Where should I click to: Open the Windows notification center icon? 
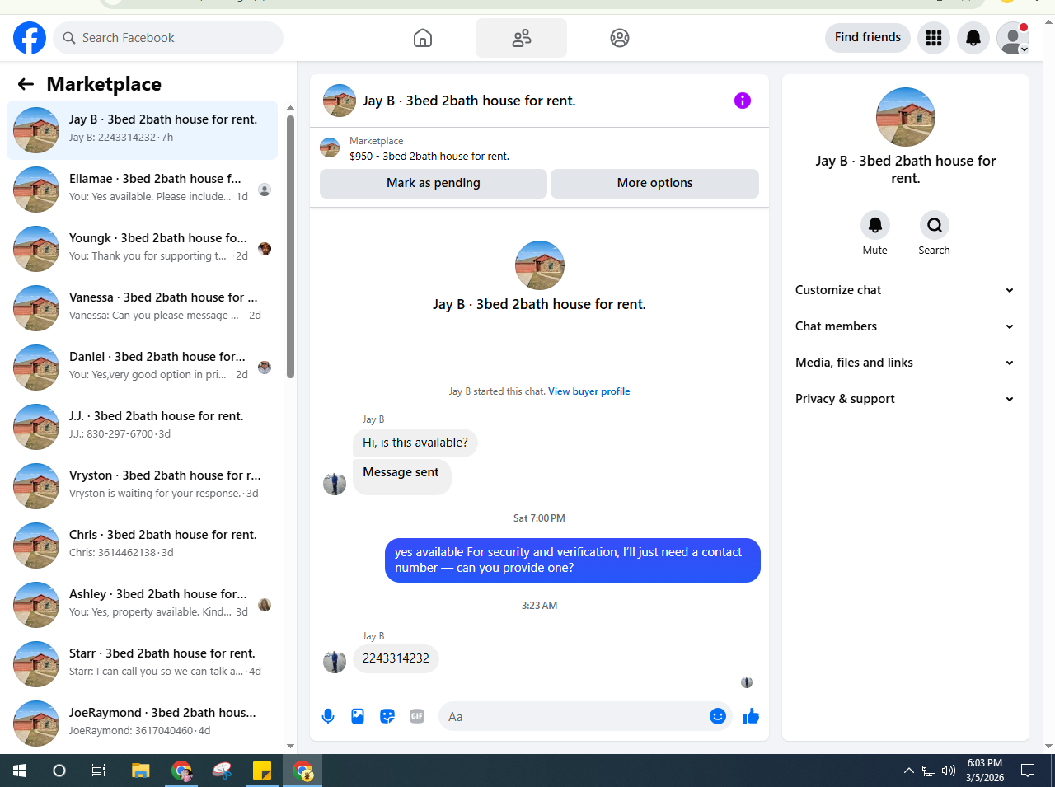click(x=1028, y=771)
